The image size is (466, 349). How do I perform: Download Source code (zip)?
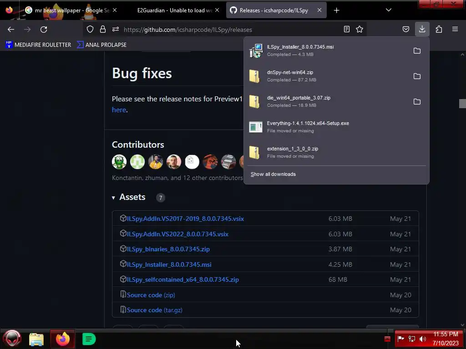[x=151, y=295]
